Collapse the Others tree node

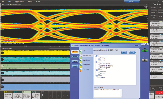(x=95, y=76)
